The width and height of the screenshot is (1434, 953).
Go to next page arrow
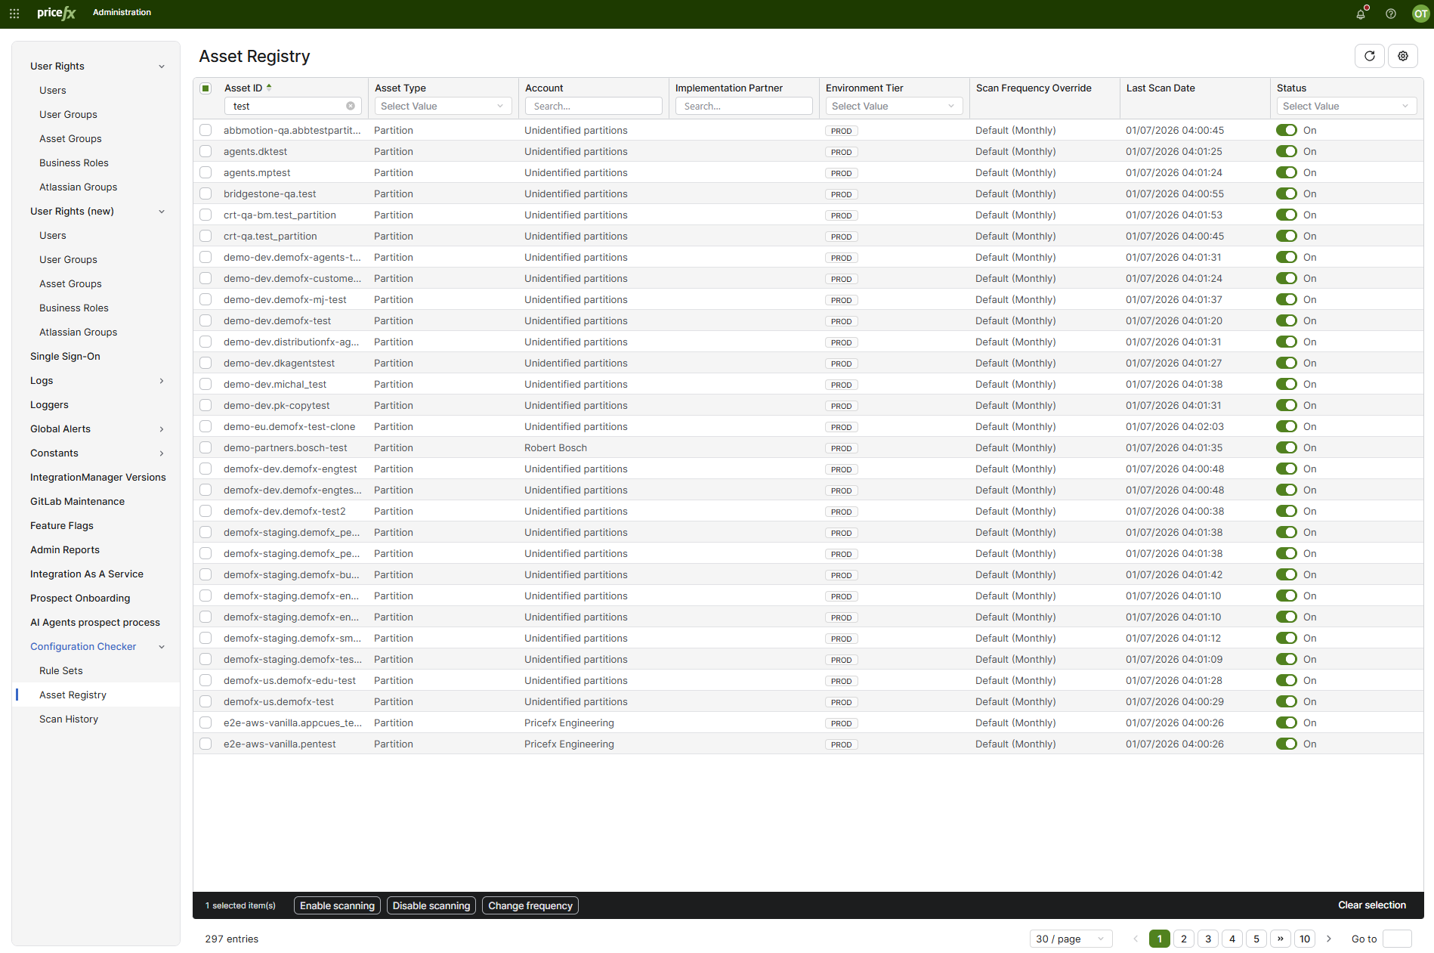point(1329,939)
